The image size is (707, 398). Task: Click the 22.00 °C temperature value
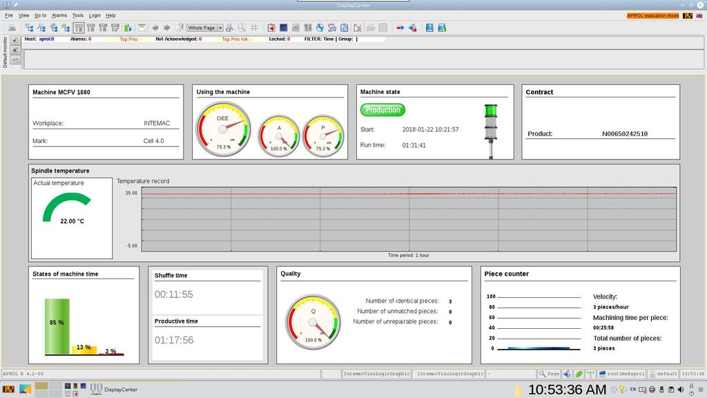tap(72, 221)
